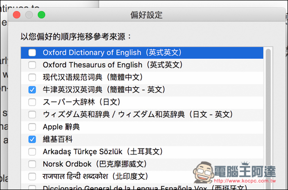
Task: Tick the スーパー大辞林 checkbox
Action: 32,102
